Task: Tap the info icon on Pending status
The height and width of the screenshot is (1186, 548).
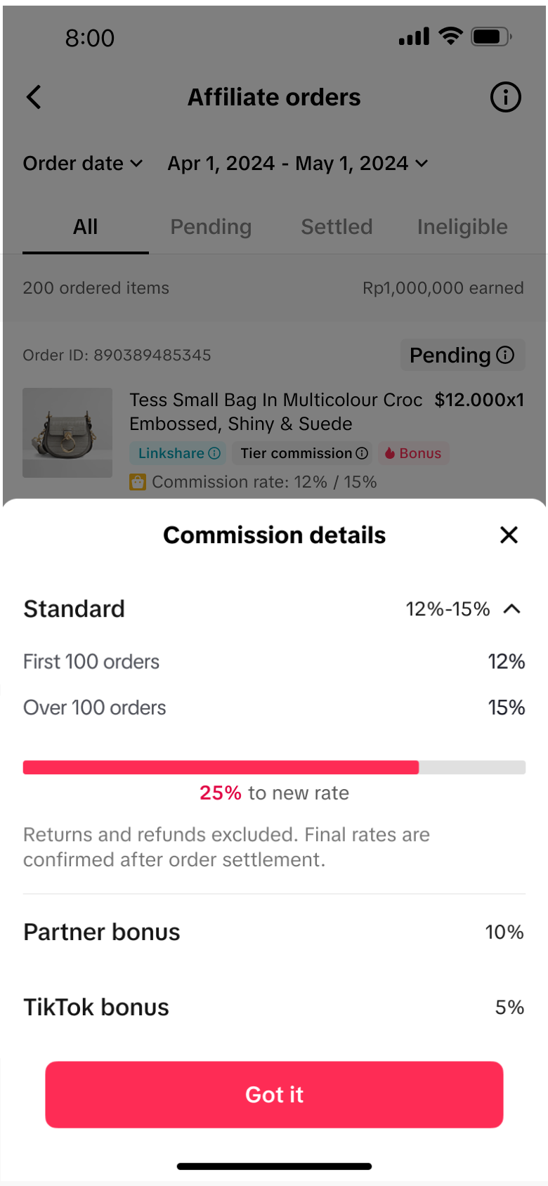Action: click(x=505, y=355)
